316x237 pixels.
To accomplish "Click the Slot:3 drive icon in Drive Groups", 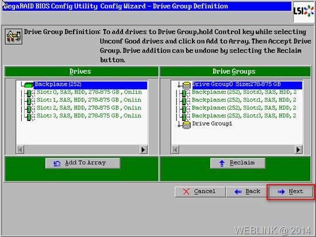I will (184, 117).
